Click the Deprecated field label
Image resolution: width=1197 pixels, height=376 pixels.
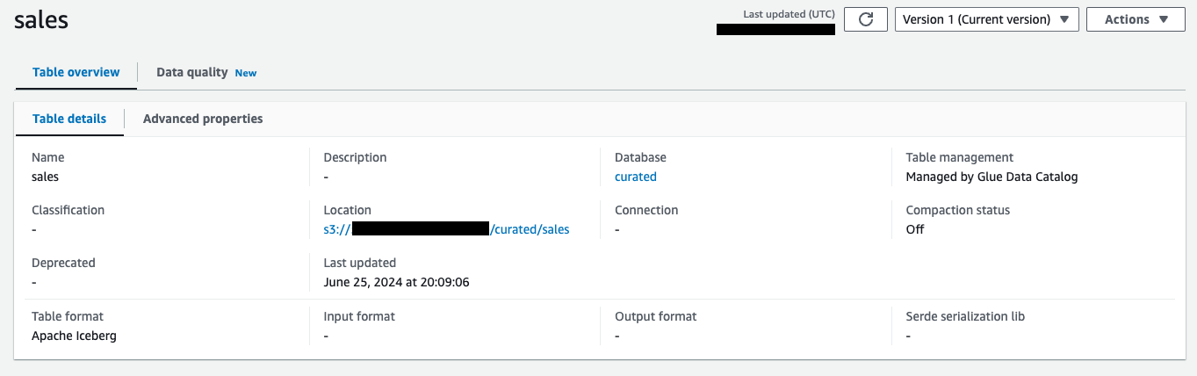tap(63, 263)
